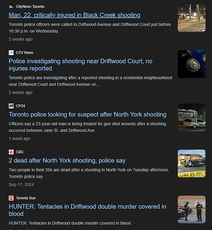Click the CityNews Toronto source favicon
212x230 pixels.
pyautogui.click(x=11, y=6)
